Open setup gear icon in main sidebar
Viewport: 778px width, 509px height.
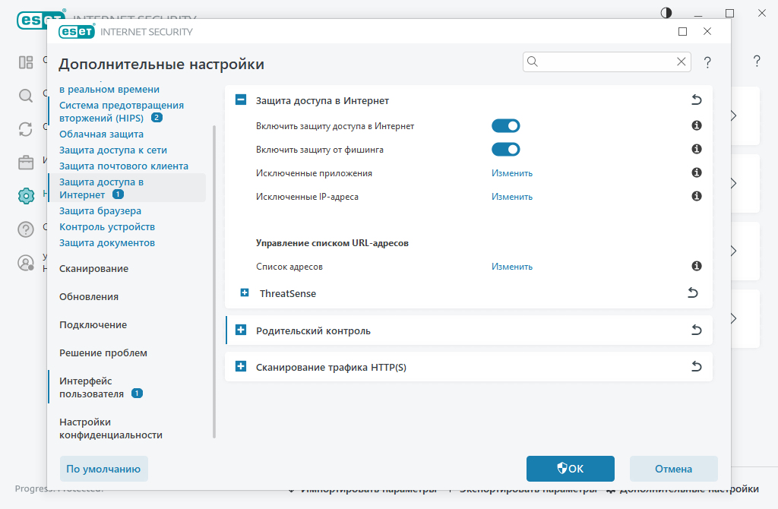(x=26, y=196)
